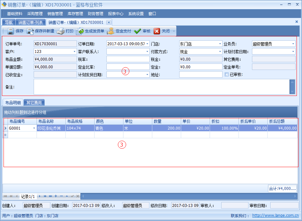Print the order with 打印 icon

(x=61, y=31)
